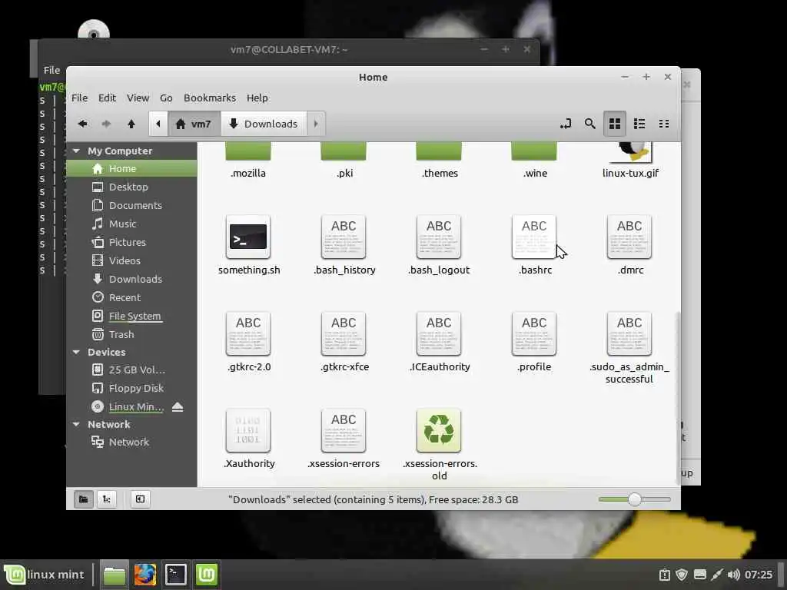Select the .bash_history file icon
787x590 pixels.
pyautogui.click(x=344, y=237)
